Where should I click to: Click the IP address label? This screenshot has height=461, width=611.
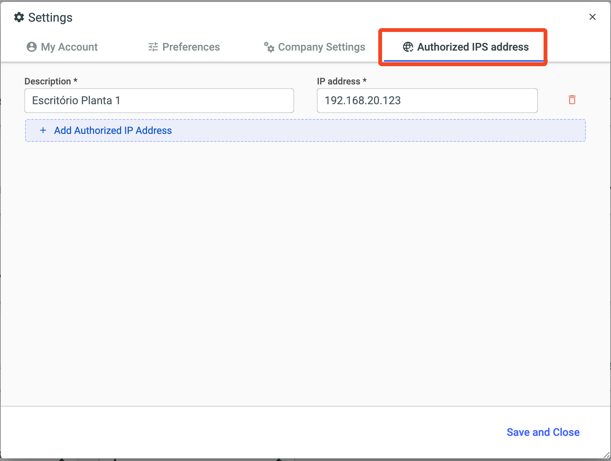[x=339, y=81]
